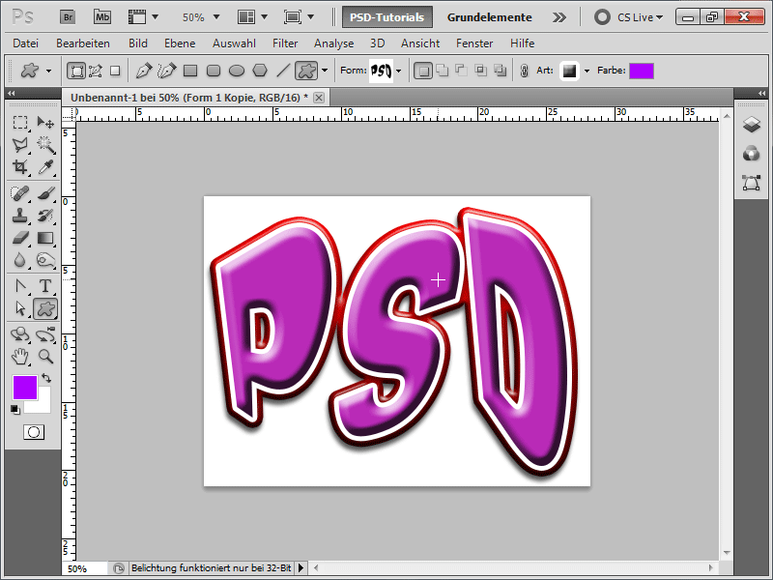Open the Ebene menu
The height and width of the screenshot is (580, 773).
pyautogui.click(x=180, y=43)
